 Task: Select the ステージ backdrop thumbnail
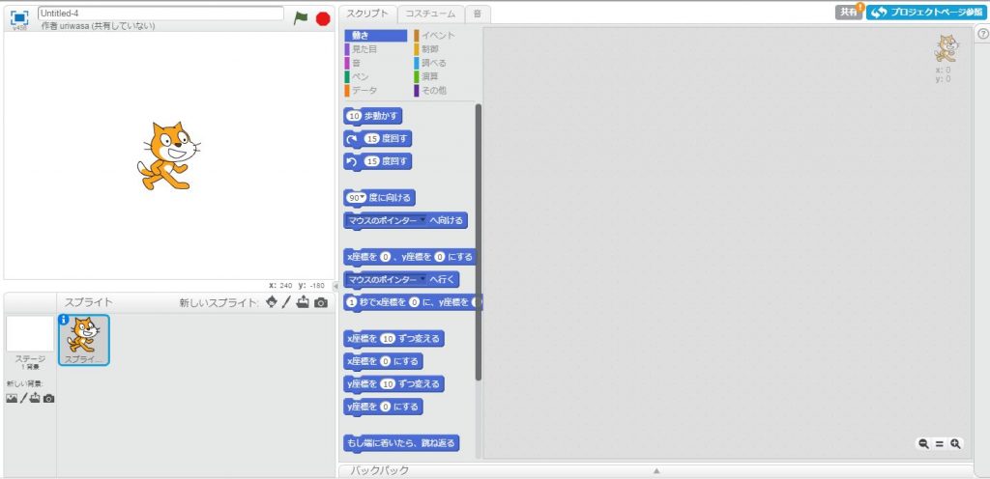click(30, 334)
